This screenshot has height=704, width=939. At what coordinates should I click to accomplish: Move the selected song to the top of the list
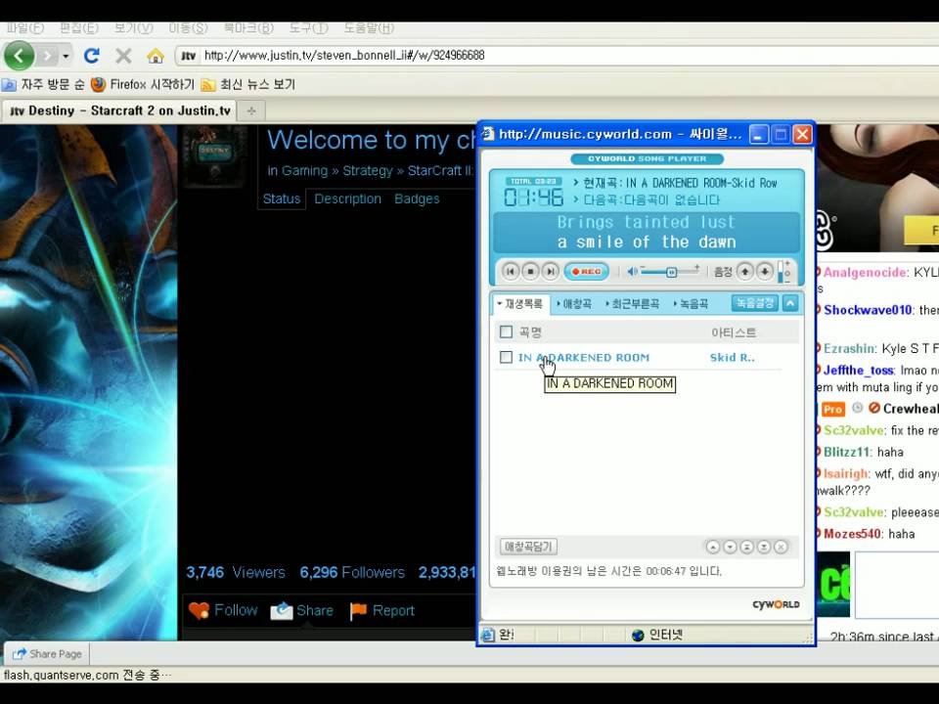click(x=746, y=547)
